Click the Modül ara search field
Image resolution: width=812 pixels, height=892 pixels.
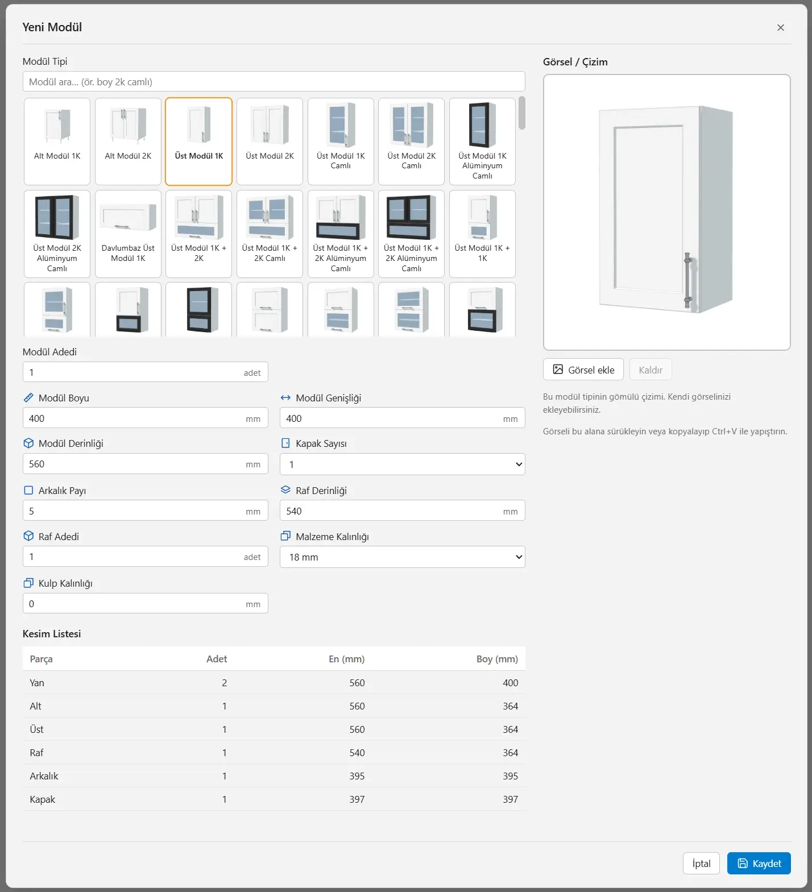[274, 82]
